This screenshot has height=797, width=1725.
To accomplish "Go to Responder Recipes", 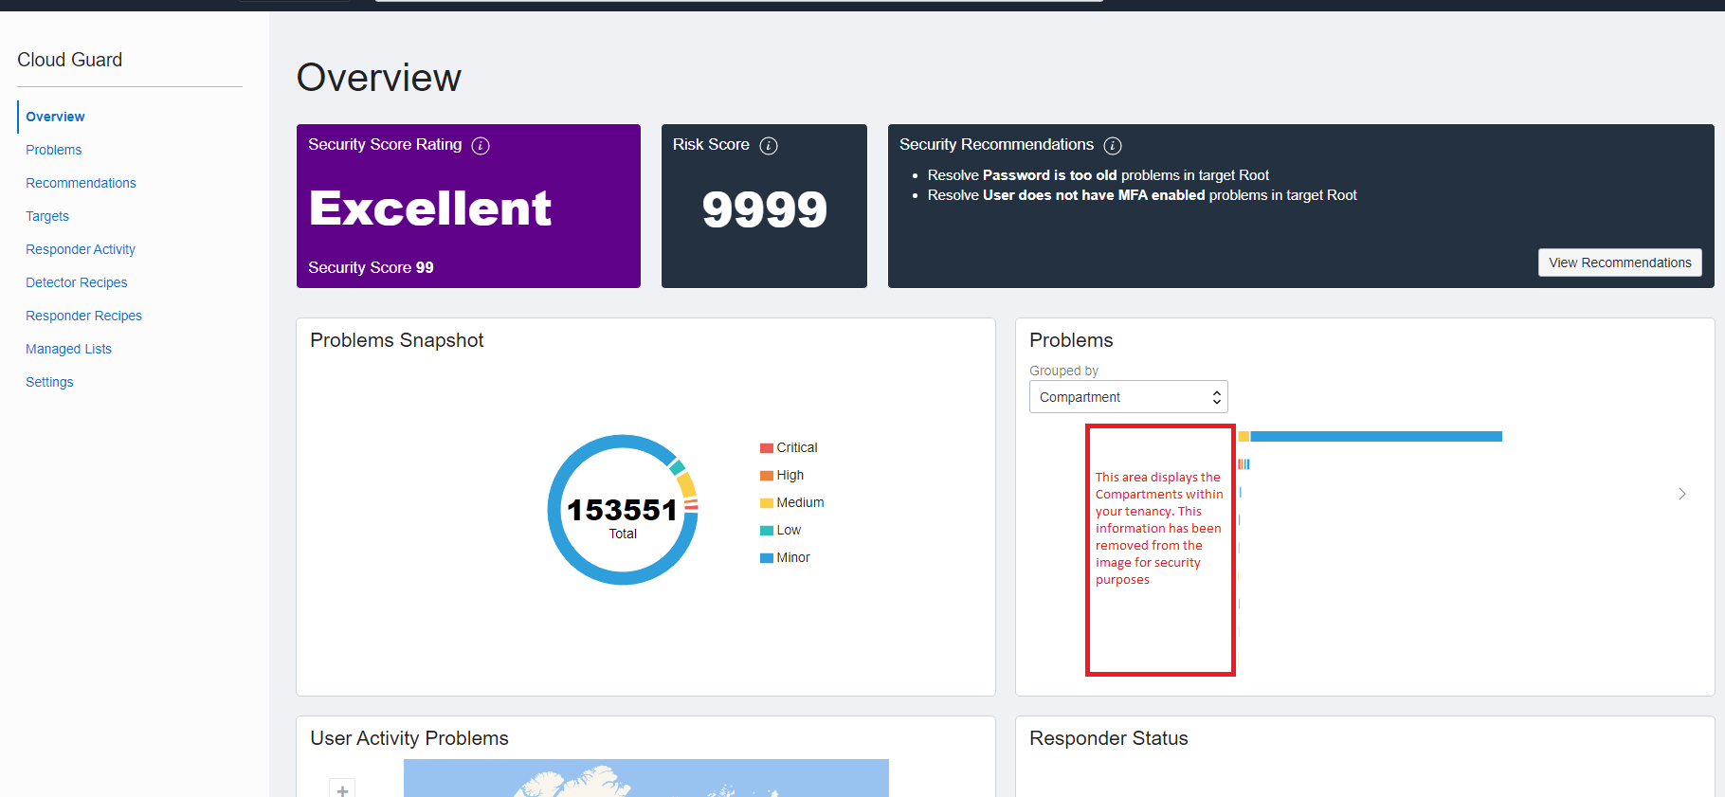I will pos(83,316).
